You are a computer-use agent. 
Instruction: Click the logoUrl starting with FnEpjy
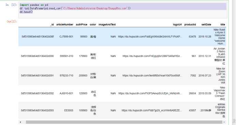[x=152, y=56]
